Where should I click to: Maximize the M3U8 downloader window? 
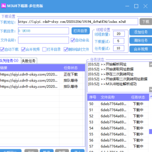point(136,6)
